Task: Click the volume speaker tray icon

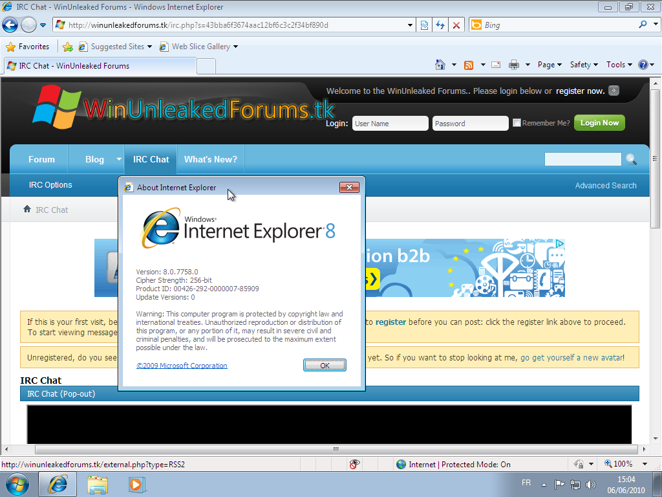Action: click(x=591, y=484)
